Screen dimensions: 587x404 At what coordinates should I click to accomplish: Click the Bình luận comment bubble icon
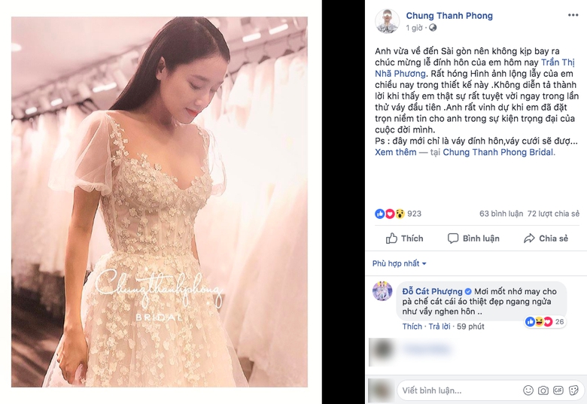tap(453, 238)
